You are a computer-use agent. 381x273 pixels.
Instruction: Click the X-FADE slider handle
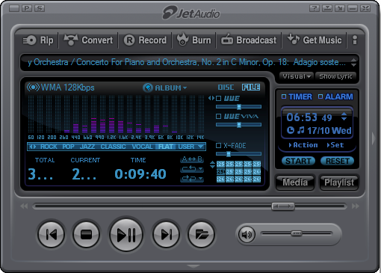(x=229, y=154)
